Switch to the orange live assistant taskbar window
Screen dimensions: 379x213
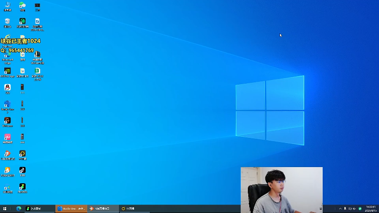pyautogui.click(x=103, y=209)
